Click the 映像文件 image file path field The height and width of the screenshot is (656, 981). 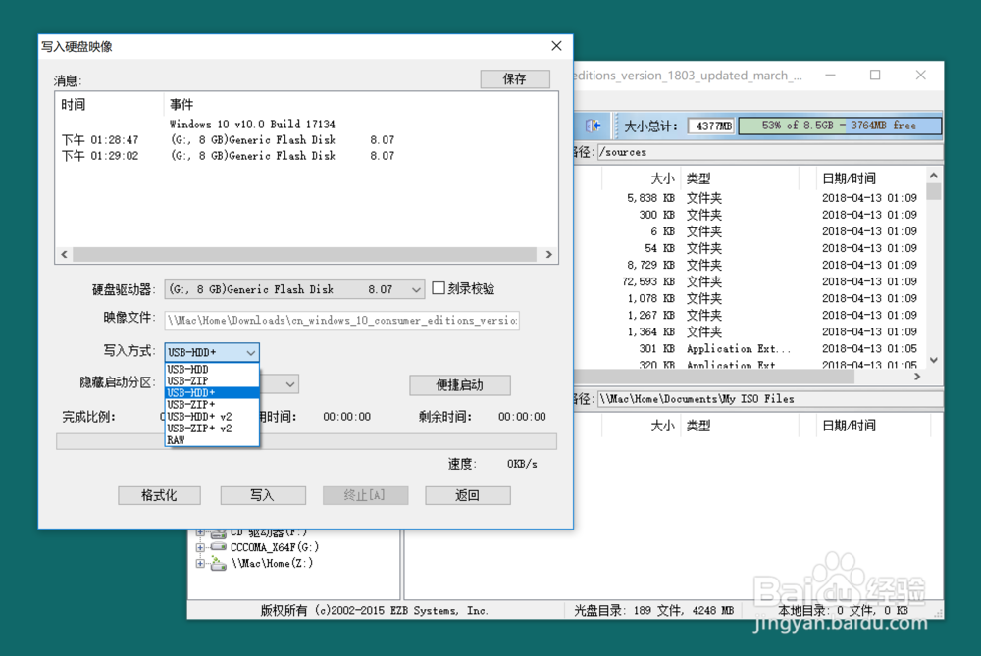click(x=341, y=321)
